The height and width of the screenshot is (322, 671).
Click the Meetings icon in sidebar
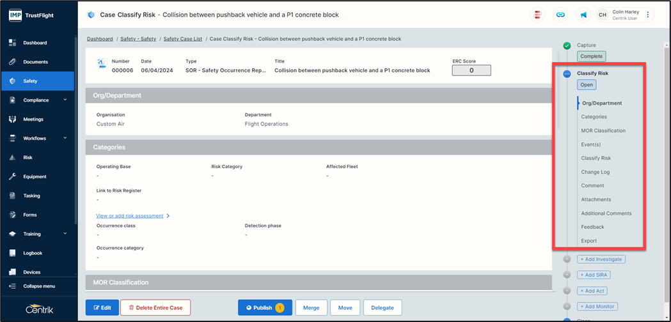tap(12, 119)
